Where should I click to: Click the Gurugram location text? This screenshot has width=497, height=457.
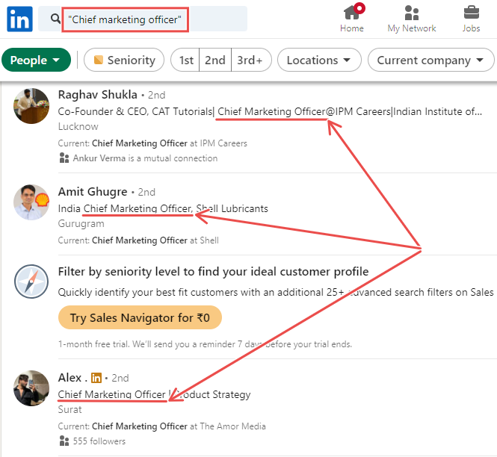tap(81, 223)
